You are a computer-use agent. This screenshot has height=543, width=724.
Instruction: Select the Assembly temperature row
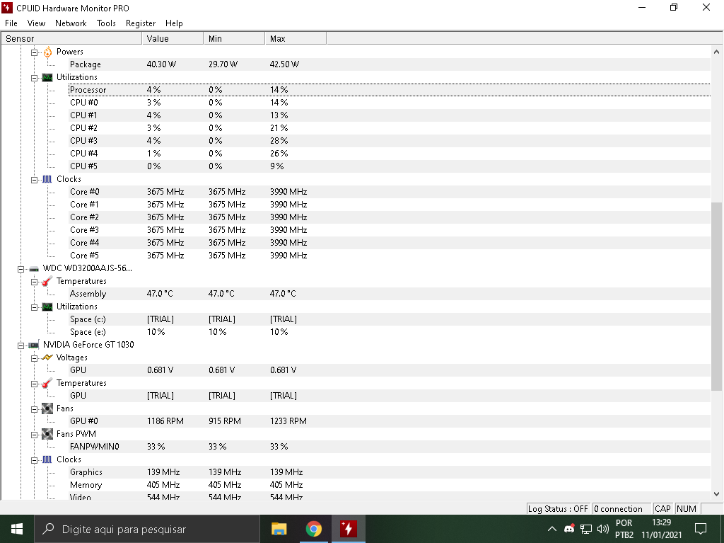(390, 294)
